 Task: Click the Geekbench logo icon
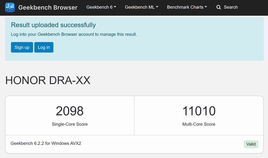(10, 7)
